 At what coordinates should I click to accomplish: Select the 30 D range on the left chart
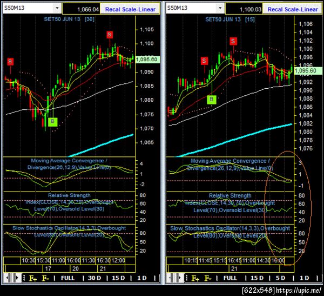click(x=94, y=278)
